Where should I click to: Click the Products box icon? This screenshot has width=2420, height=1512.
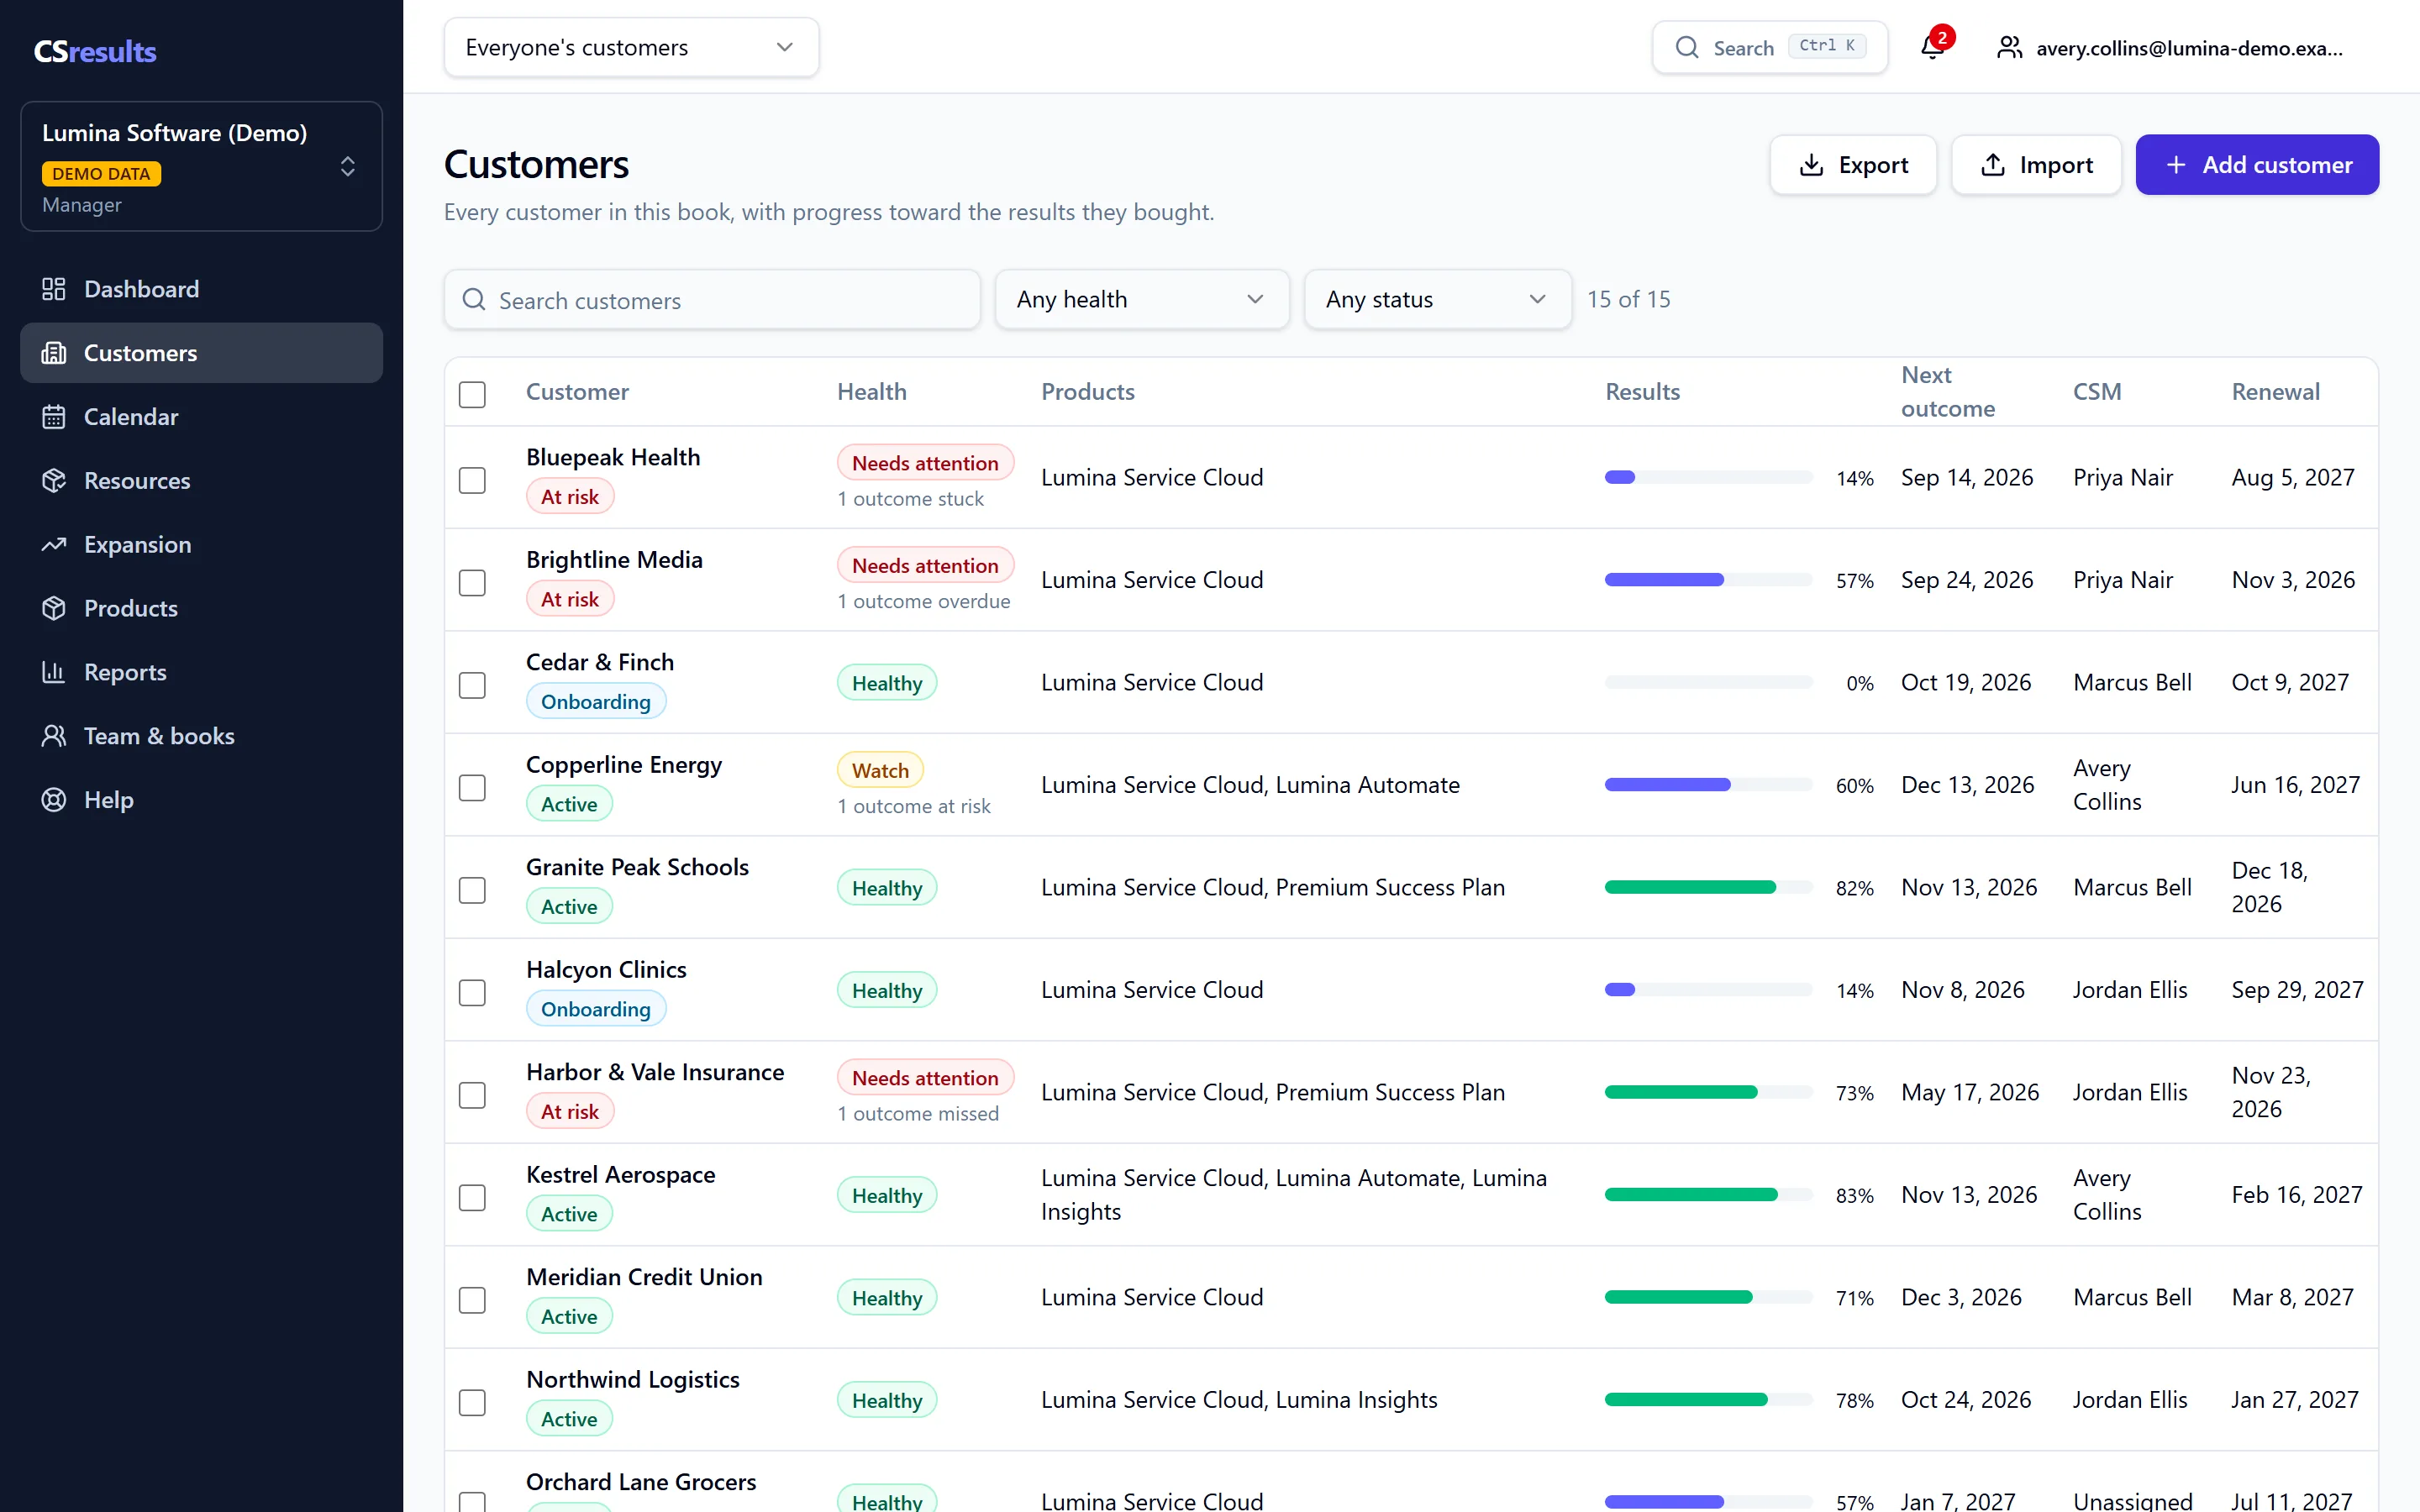pyautogui.click(x=54, y=608)
